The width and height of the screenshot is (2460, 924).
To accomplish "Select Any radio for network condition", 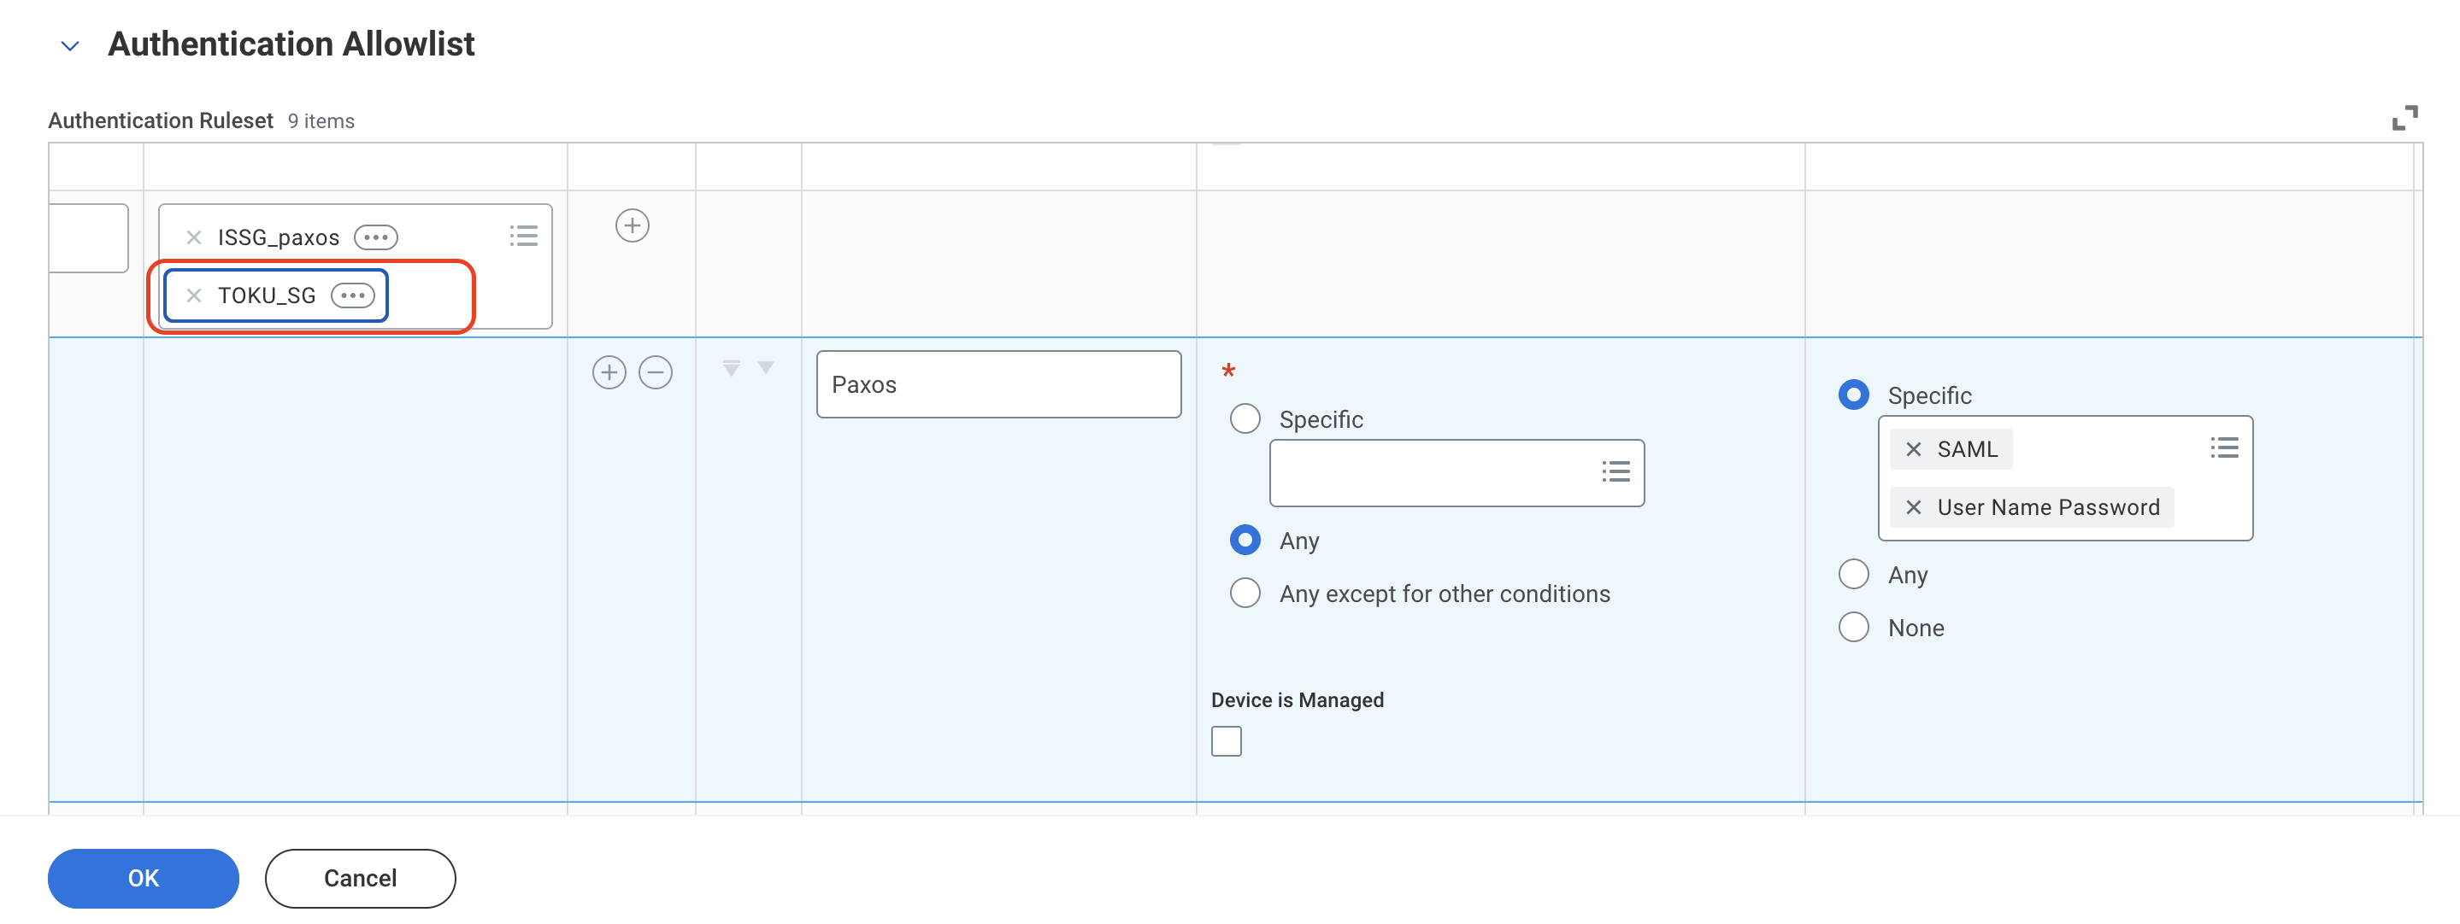I will [1245, 540].
